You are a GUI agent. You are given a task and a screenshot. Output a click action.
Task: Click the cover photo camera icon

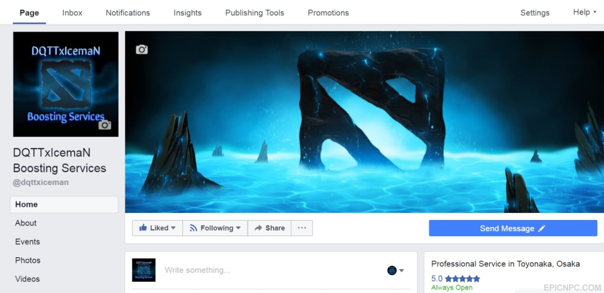[142, 49]
